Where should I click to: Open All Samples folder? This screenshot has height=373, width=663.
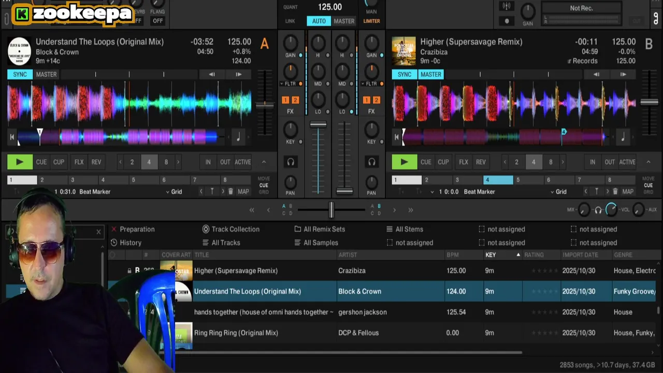tap(316, 242)
